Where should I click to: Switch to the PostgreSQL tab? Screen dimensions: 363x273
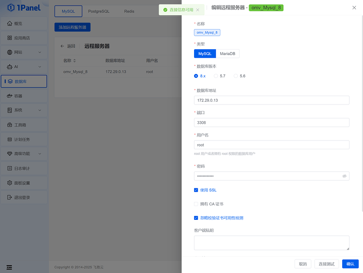point(98,11)
